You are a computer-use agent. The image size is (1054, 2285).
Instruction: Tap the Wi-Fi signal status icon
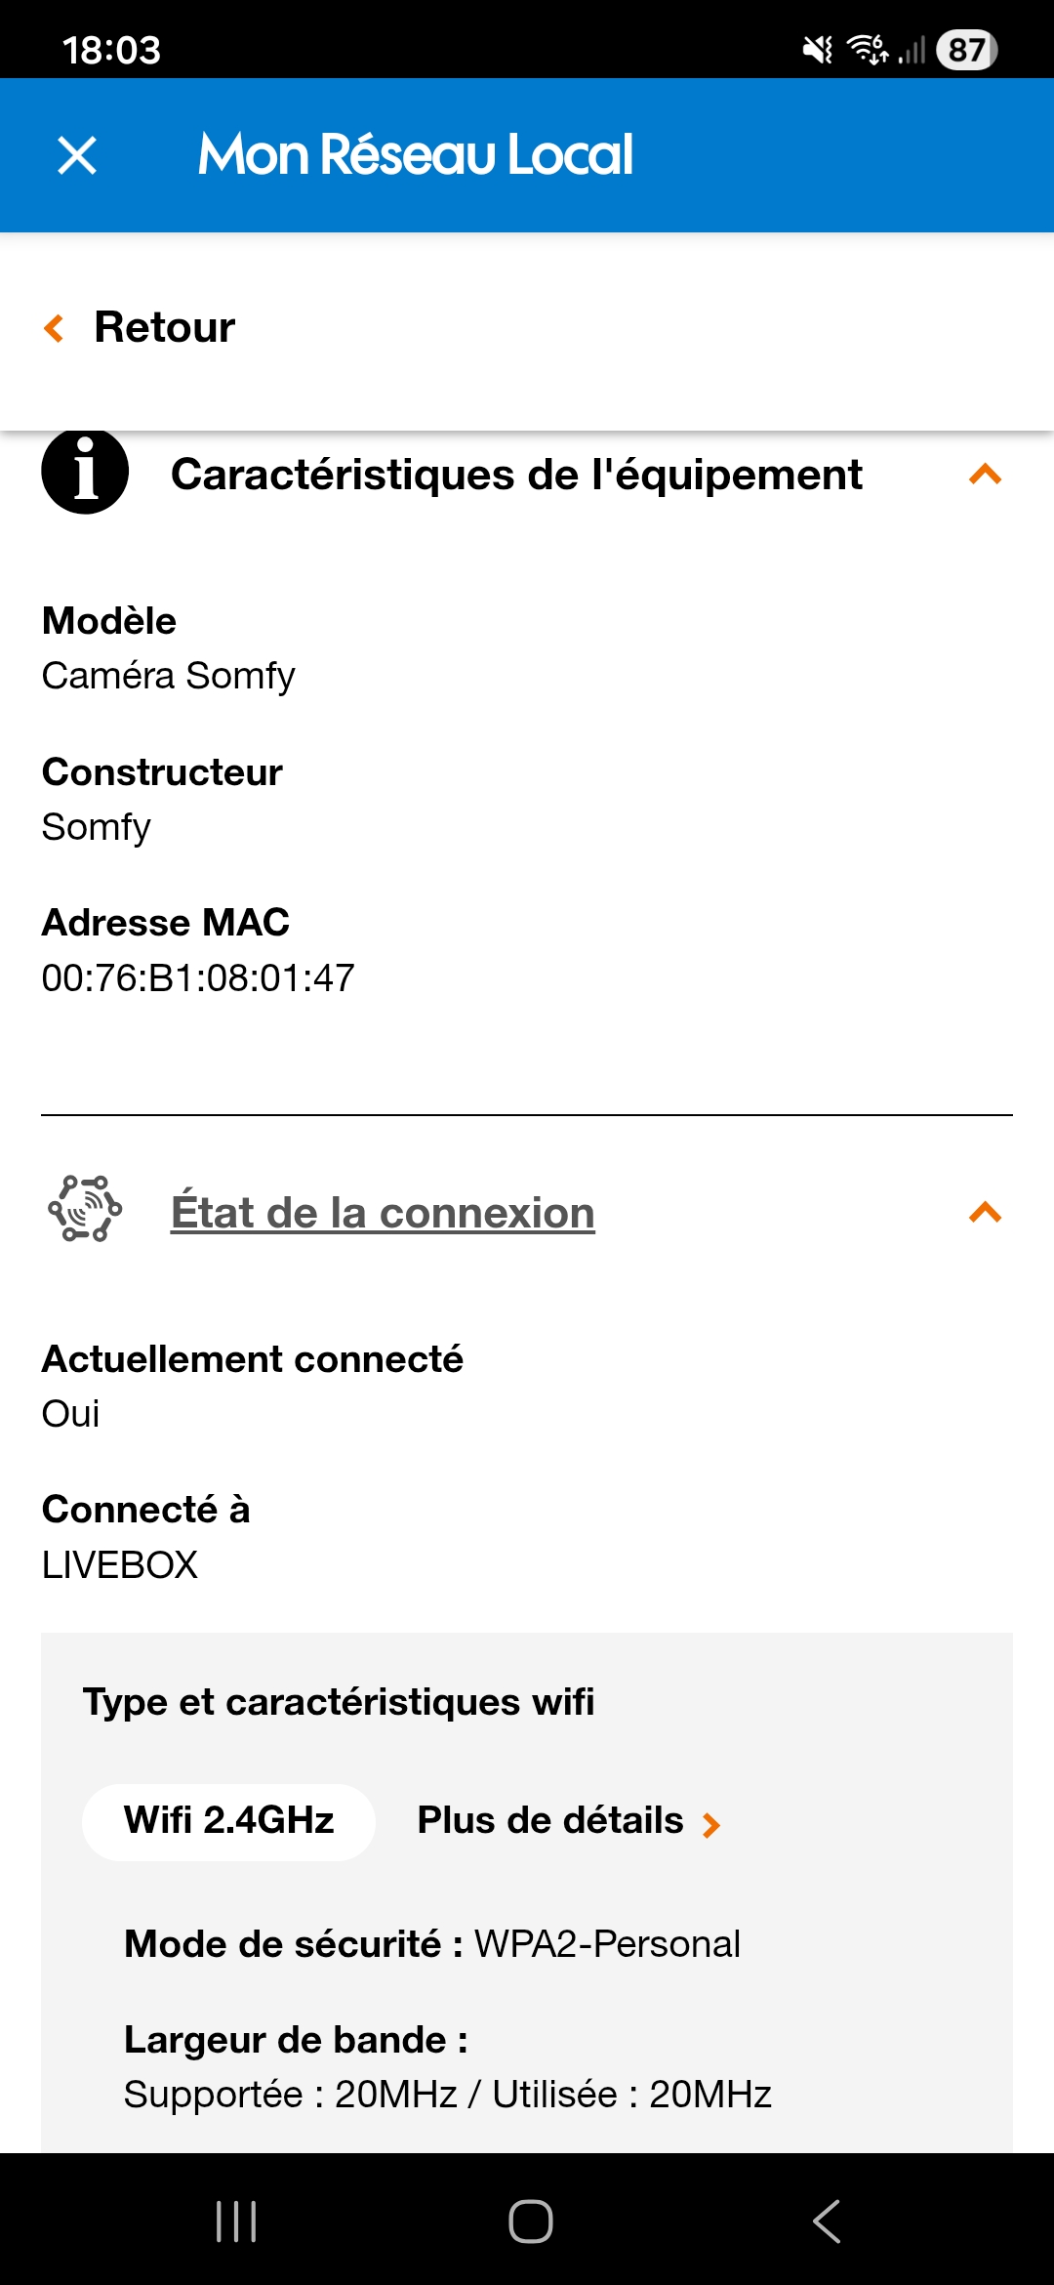[x=867, y=49]
